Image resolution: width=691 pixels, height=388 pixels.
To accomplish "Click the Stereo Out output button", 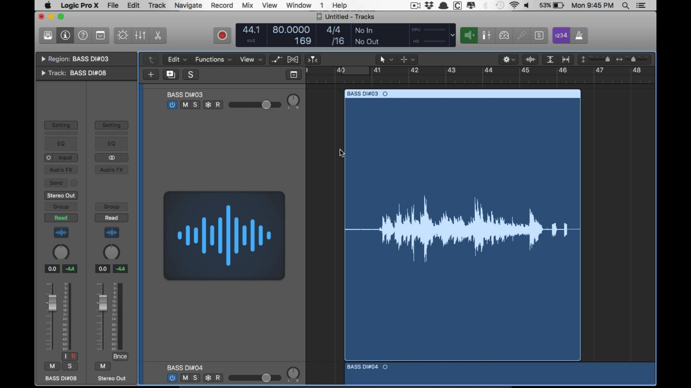I will [x=61, y=195].
